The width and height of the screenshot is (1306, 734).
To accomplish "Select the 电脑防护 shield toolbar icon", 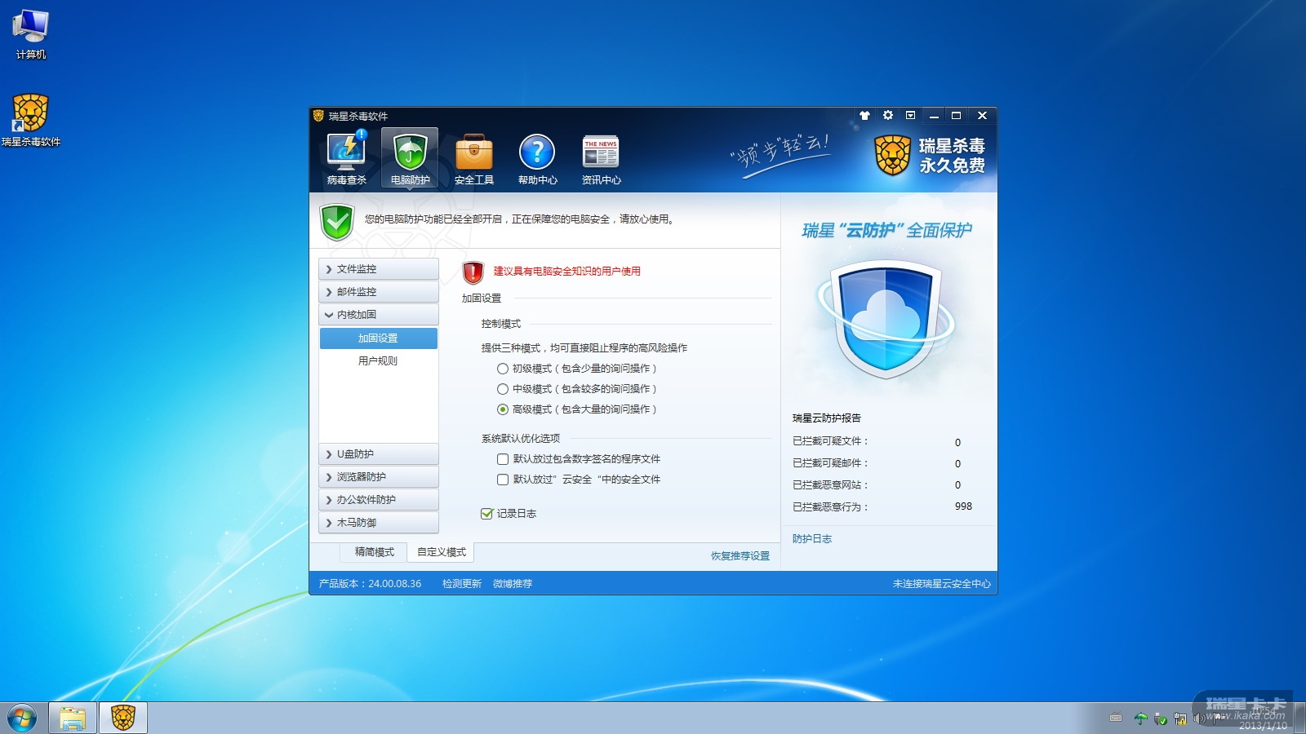I will click(x=410, y=159).
